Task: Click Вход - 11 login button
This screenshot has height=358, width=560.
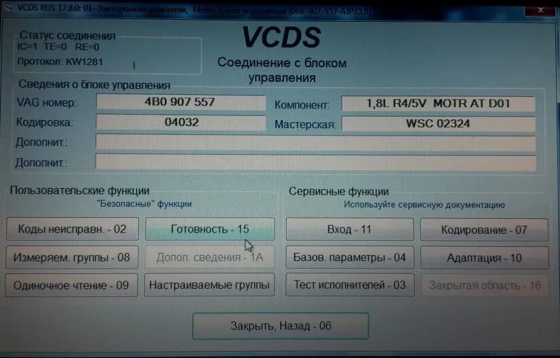Action: point(350,229)
